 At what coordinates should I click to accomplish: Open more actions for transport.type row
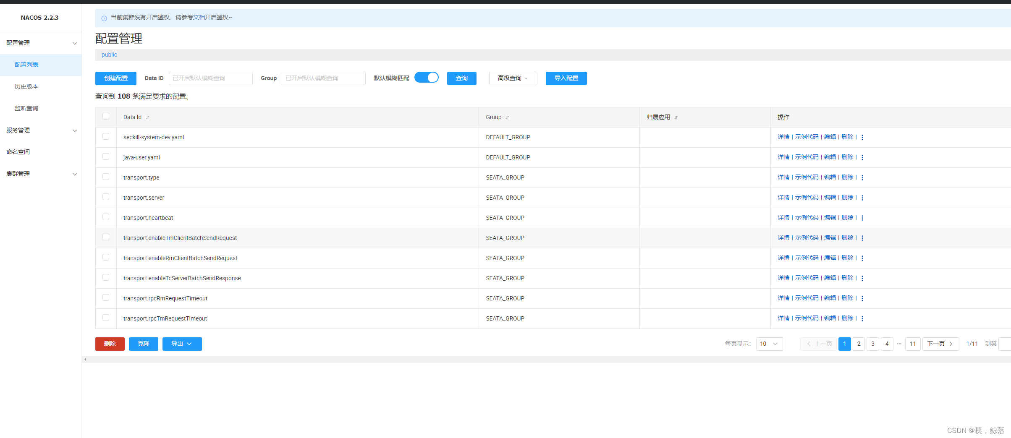point(862,177)
